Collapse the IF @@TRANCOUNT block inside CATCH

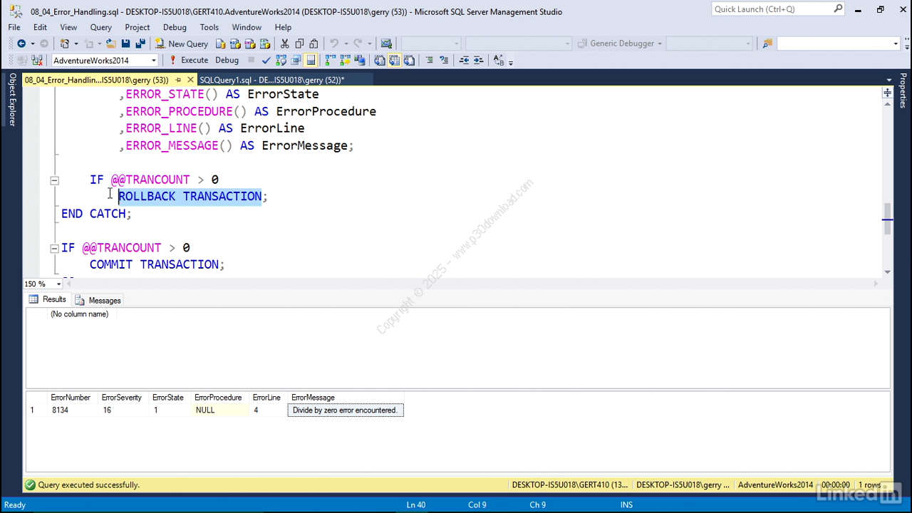tap(54, 180)
